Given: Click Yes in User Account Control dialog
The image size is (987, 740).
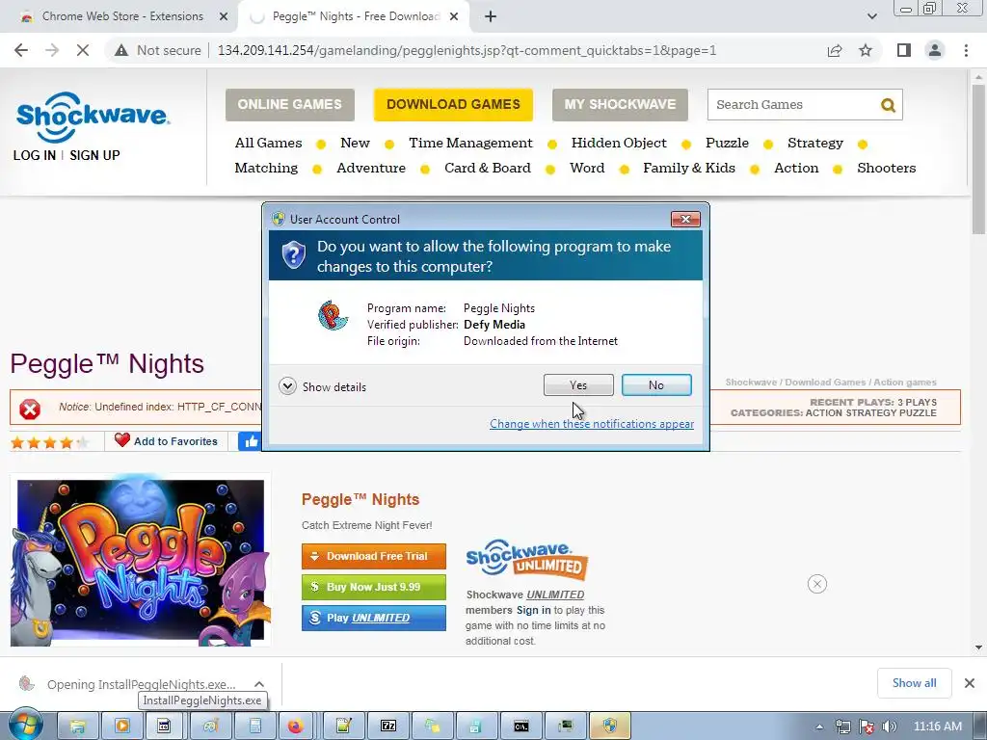Looking at the screenshot, I should coord(578,385).
